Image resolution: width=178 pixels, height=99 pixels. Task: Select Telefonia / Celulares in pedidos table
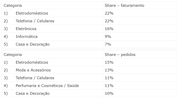[52, 78]
